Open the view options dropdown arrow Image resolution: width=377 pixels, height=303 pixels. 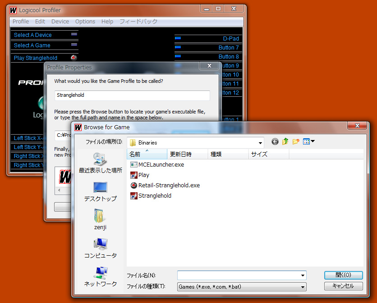pos(313,141)
